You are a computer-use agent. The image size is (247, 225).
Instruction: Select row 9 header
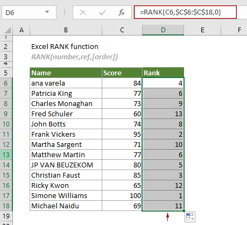coord(6,114)
